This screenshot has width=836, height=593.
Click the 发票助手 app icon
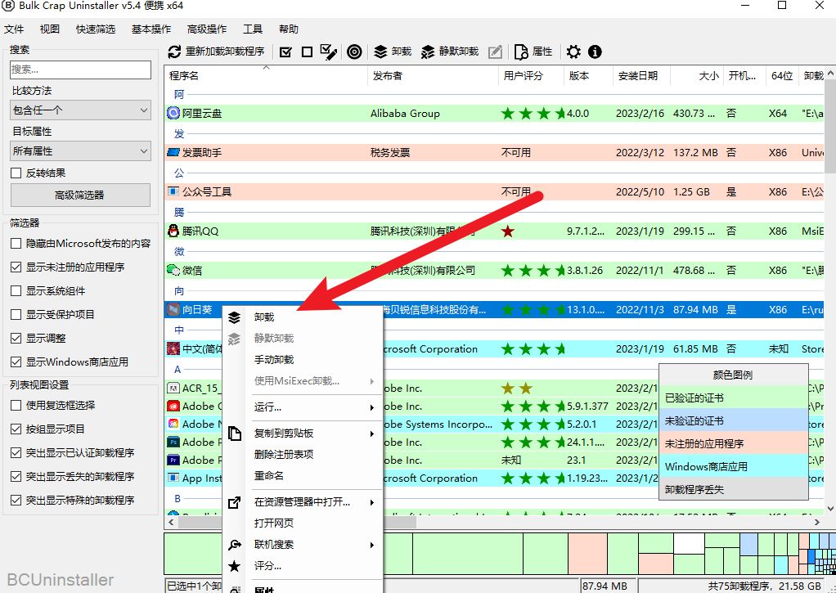(173, 152)
